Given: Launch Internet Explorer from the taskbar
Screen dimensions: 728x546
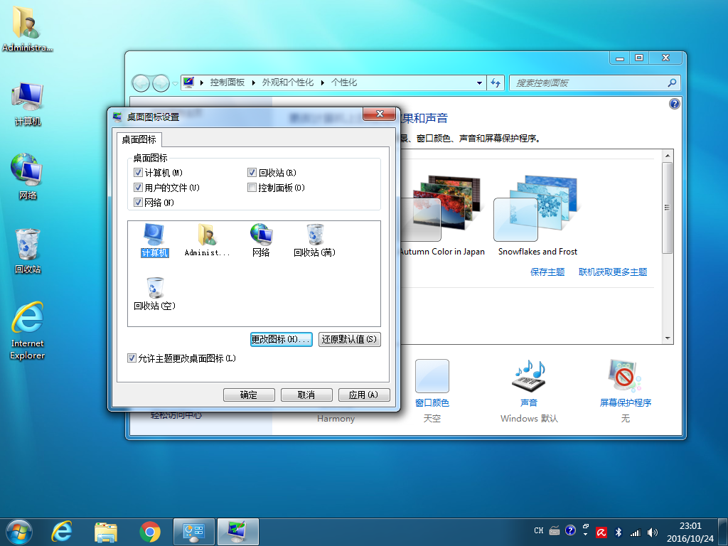Looking at the screenshot, I should pyautogui.click(x=62, y=532).
